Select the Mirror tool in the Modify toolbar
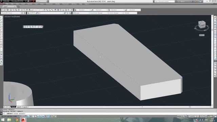The width and height of the screenshot is (217, 122). click(x=215, y=22)
